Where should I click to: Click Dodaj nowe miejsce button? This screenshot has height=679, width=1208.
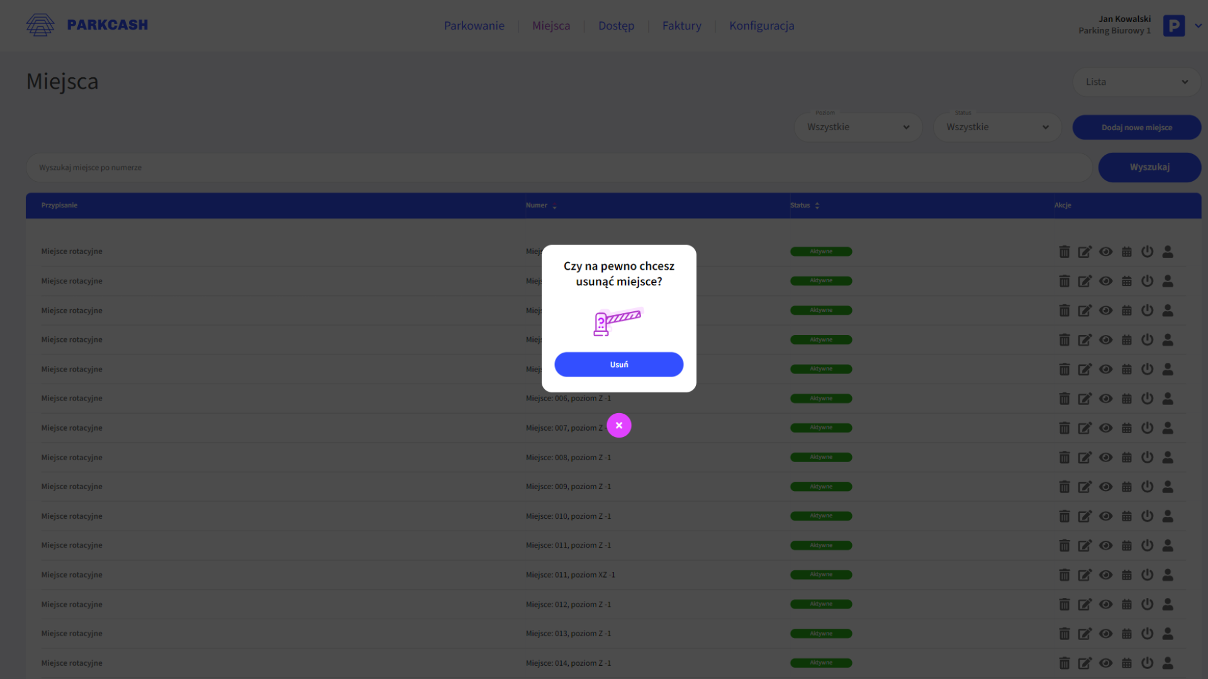pos(1136,128)
